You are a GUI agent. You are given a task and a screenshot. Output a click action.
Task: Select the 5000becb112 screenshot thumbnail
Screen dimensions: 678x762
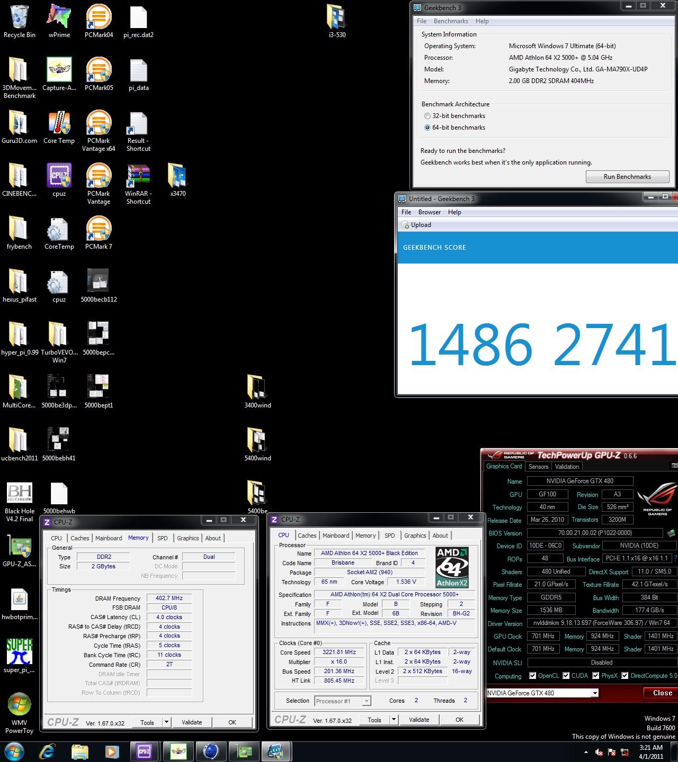click(x=99, y=282)
